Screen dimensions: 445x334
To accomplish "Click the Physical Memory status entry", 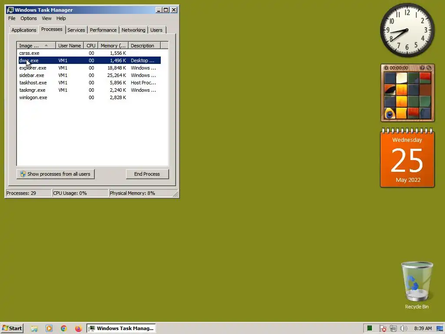I will click(x=140, y=193).
